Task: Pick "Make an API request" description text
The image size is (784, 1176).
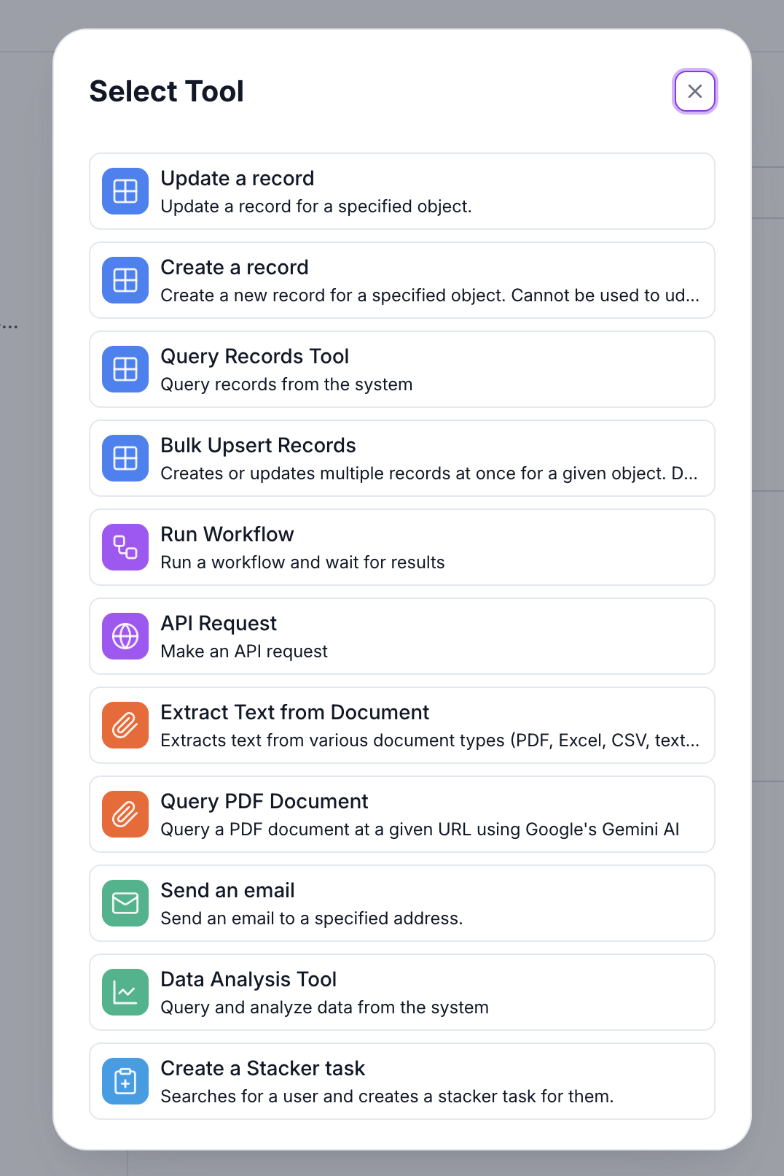Action: pos(244,651)
